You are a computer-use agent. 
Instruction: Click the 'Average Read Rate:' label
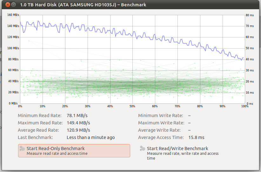[x=38, y=130]
